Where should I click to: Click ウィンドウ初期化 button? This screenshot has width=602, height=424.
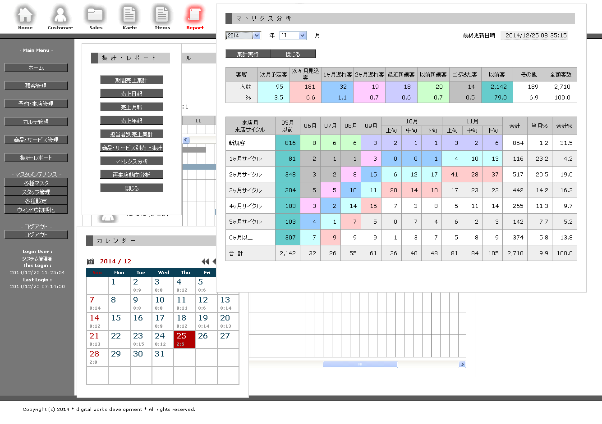[36, 210]
